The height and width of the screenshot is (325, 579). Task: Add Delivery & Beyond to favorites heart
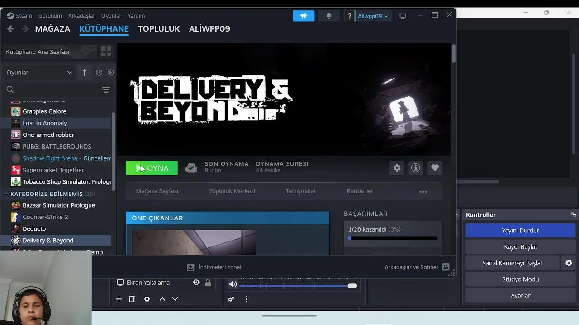(x=435, y=168)
